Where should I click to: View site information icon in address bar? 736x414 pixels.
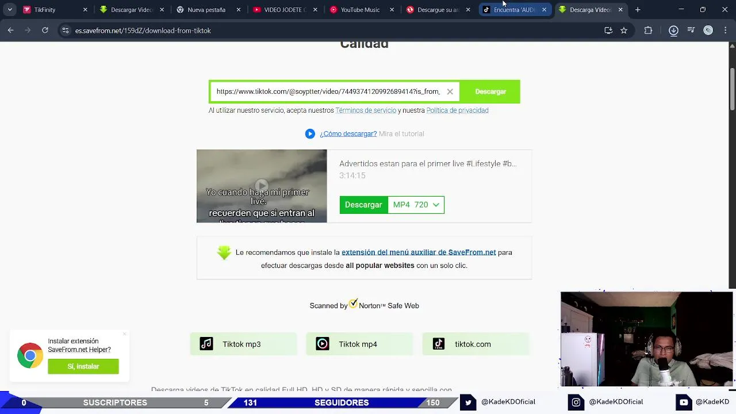click(x=66, y=30)
